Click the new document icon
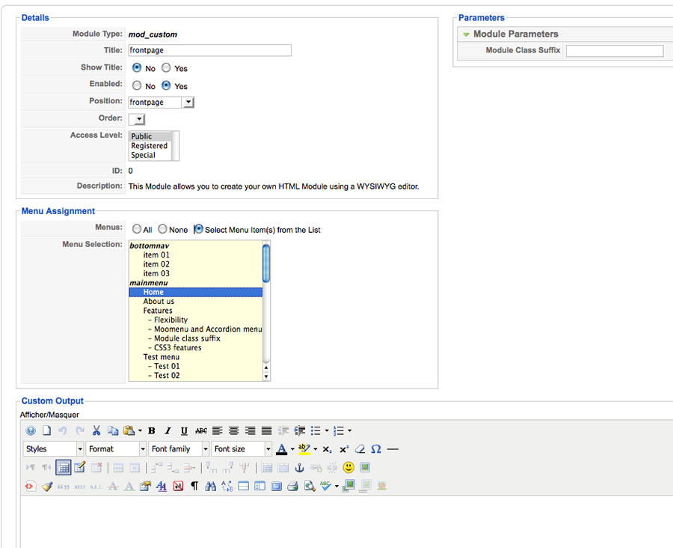Viewport: 673px width, 548px height. coord(47,430)
